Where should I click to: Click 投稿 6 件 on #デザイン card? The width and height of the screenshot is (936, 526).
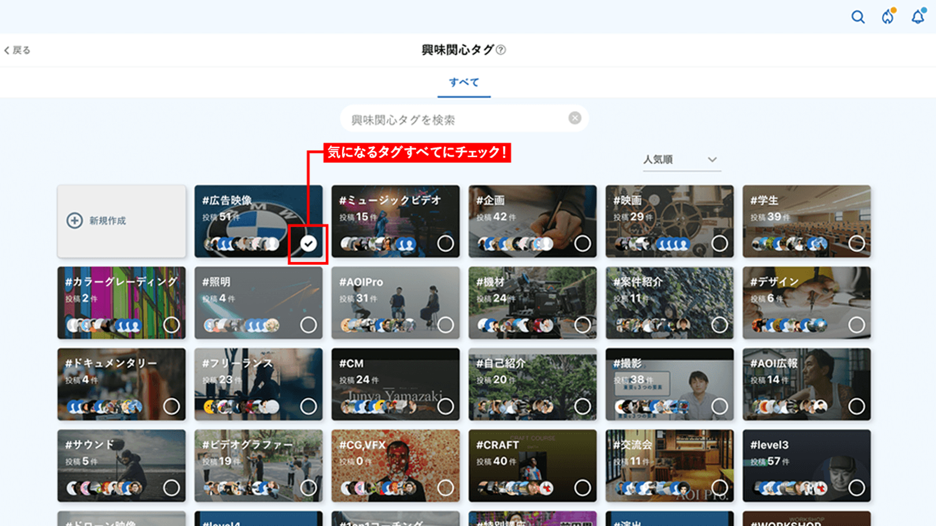[767, 299]
